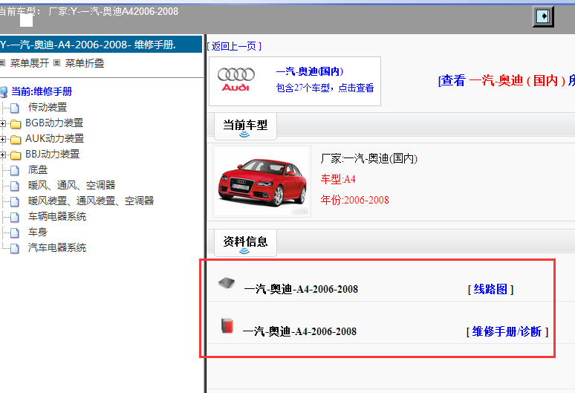Click the document icon beside 底盘
Viewport: 575px width, 393px height.
point(15,170)
